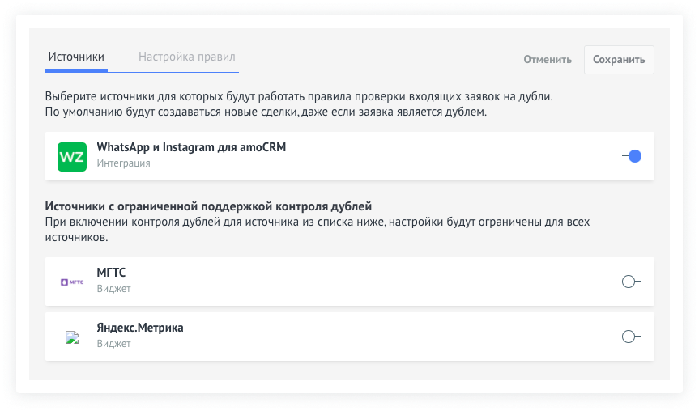Click the Отменить link

click(x=547, y=59)
